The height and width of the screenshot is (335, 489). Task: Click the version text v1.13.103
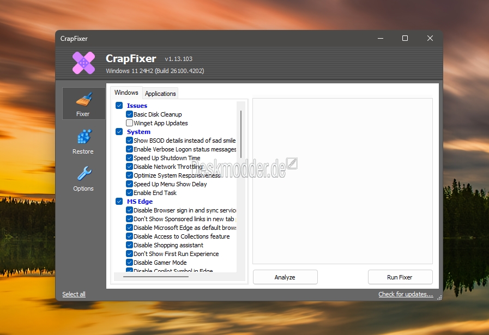pyautogui.click(x=179, y=59)
